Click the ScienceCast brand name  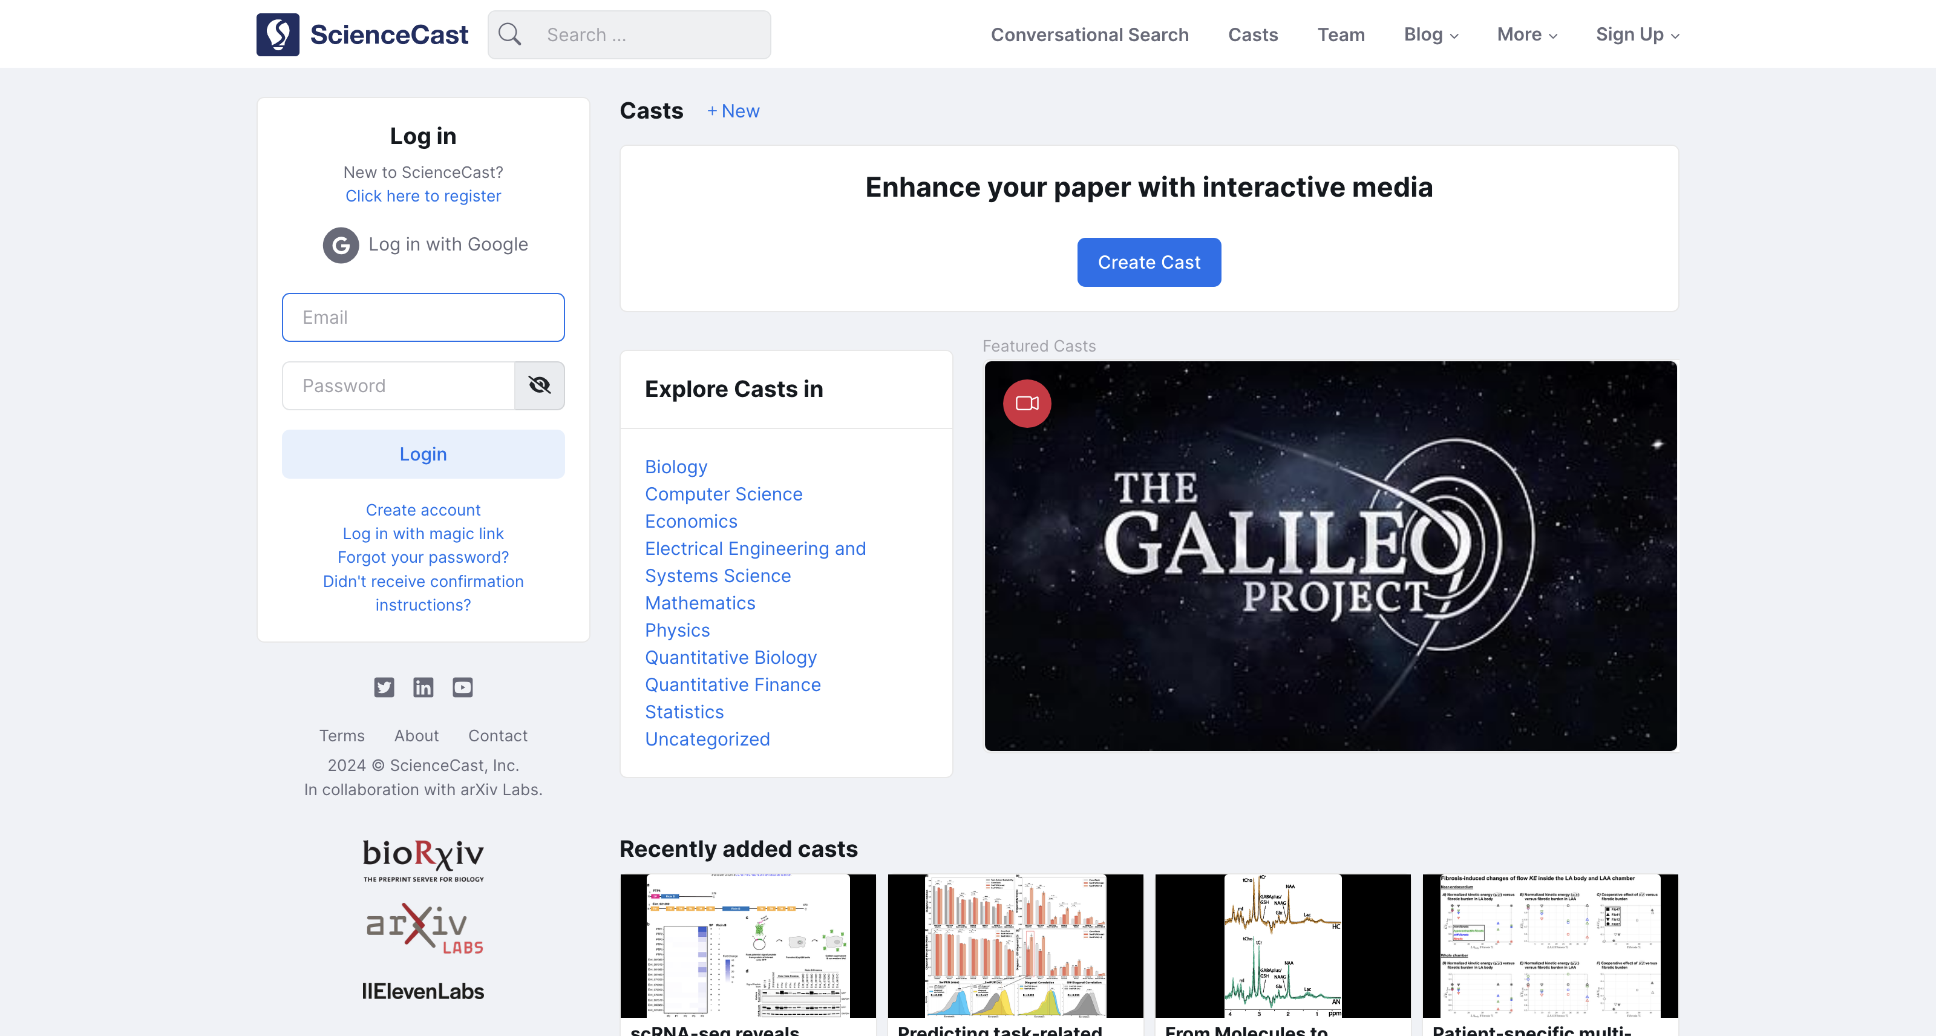(389, 34)
